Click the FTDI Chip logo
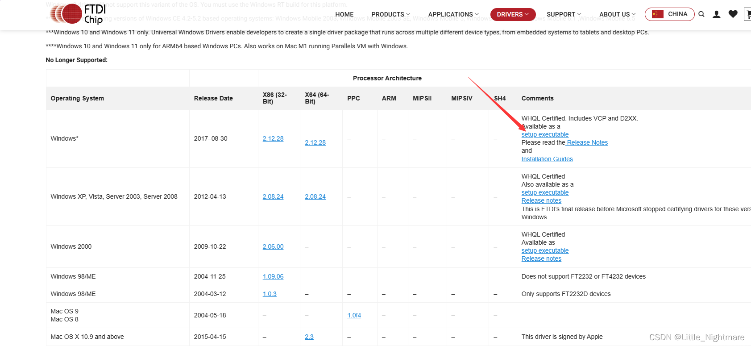 click(78, 14)
